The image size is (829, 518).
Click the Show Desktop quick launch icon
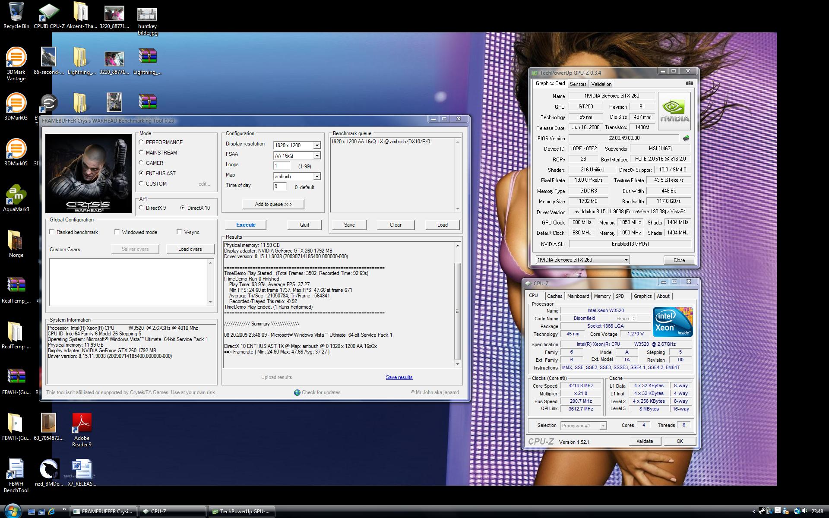tap(31, 512)
